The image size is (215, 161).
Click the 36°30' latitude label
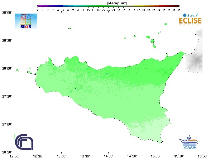7,152
